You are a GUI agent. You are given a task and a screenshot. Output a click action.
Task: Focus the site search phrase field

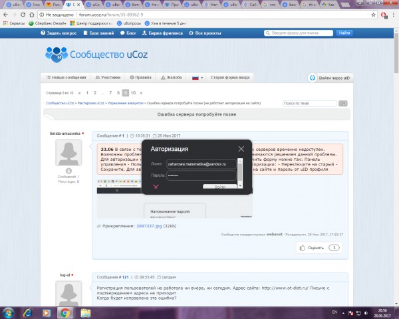(299, 33)
